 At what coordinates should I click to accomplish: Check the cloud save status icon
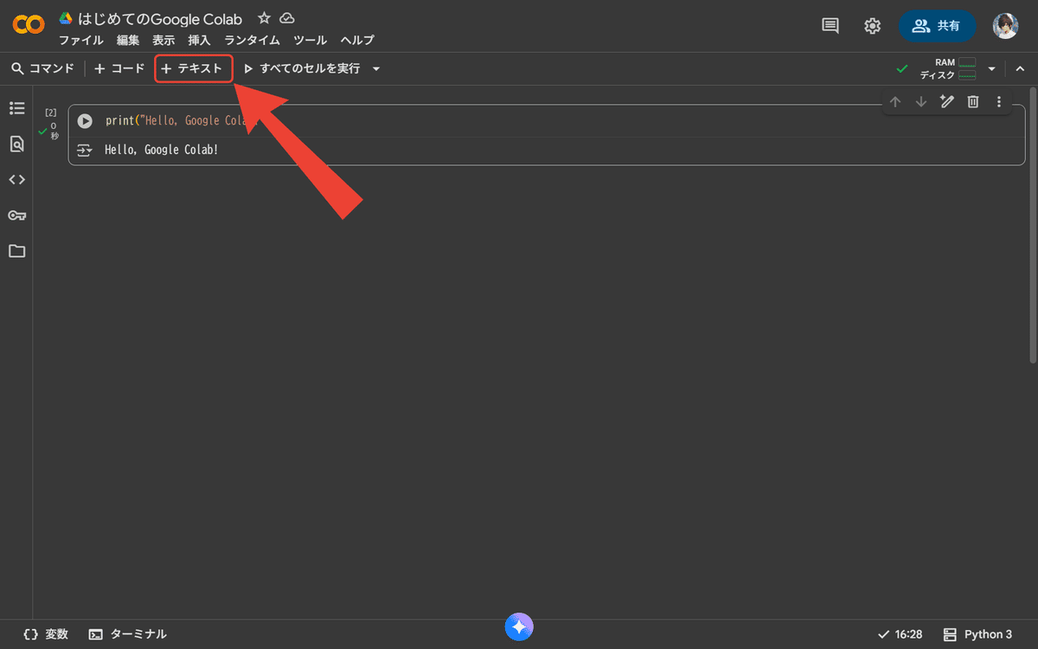click(287, 18)
